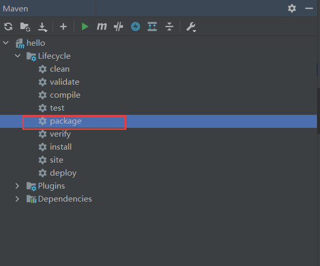This screenshot has height=266, width=320.
Task: Collapse the hello project node
Action: tap(6, 43)
